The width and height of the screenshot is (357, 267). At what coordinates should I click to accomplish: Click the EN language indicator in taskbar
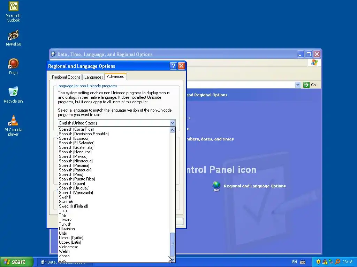294,262
